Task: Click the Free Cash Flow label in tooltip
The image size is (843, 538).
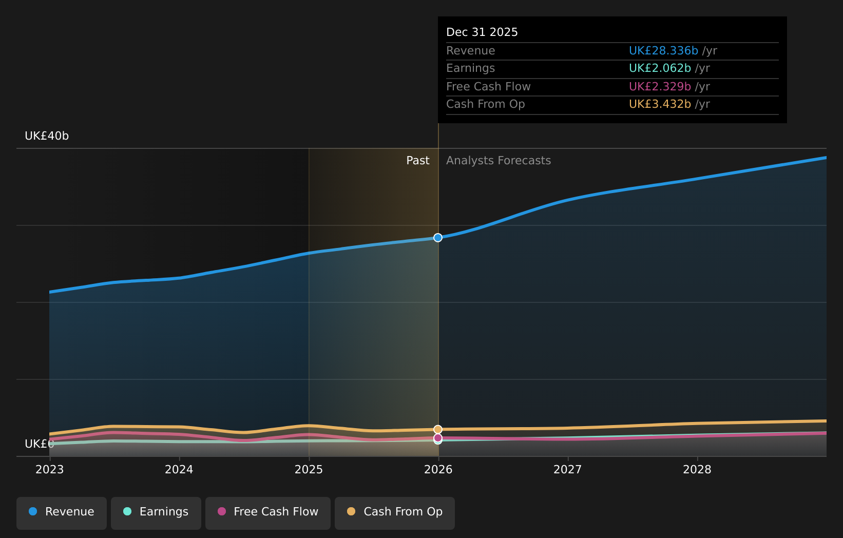Action: pyautogui.click(x=488, y=87)
